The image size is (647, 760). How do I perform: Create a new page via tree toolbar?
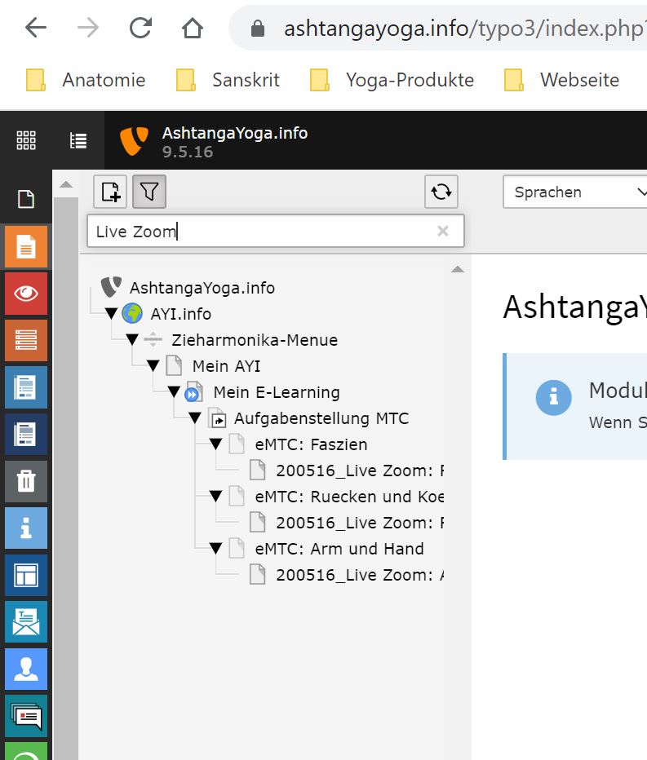point(110,192)
